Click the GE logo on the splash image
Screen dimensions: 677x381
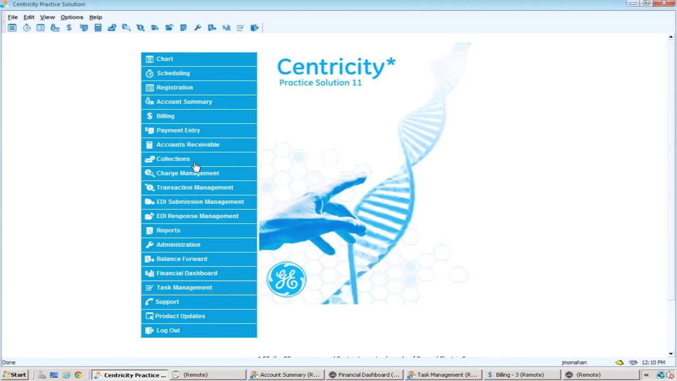[x=286, y=279]
